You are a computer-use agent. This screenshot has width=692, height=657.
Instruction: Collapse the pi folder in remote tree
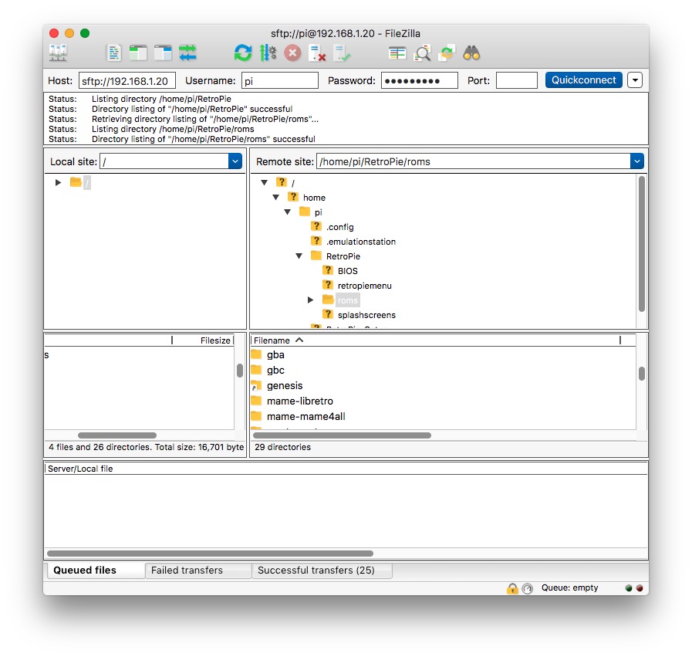[x=287, y=212]
